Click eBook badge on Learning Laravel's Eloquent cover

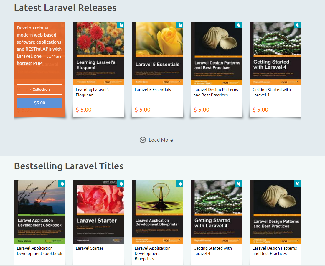(x=121, y=25)
